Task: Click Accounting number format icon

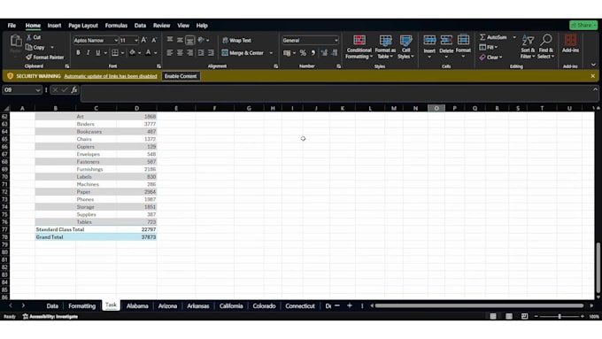Action: [x=287, y=53]
